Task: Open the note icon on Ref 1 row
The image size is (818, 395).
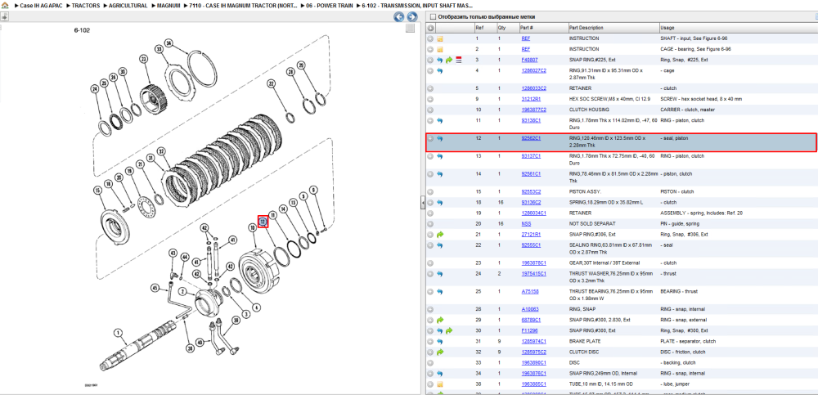Action: point(440,39)
